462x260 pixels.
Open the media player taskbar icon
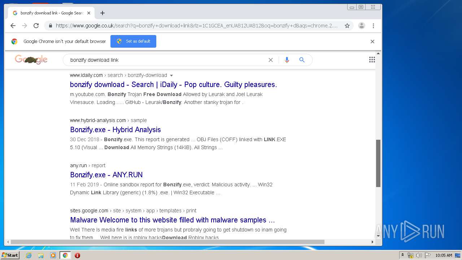point(53,255)
